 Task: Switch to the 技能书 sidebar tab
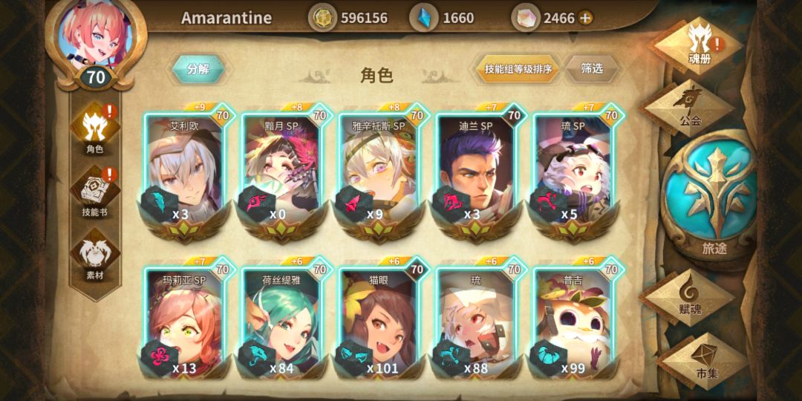click(95, 192)
